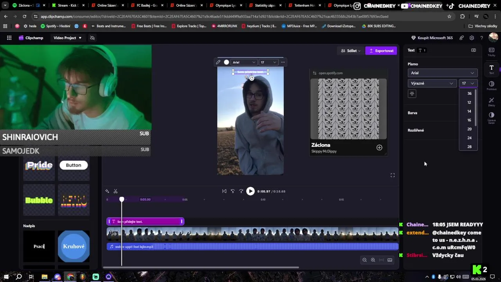Click the cloud sync disabled icon
501x282 pixels.
[x=92, y=38]
